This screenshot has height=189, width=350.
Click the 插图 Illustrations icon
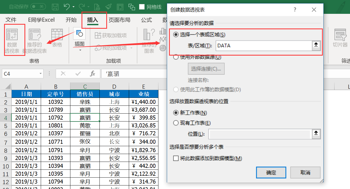79,34
